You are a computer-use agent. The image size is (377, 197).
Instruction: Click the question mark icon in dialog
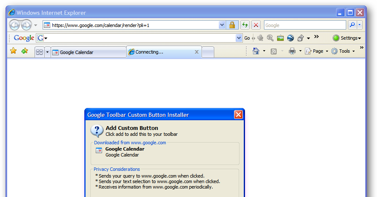pos(97,131)
